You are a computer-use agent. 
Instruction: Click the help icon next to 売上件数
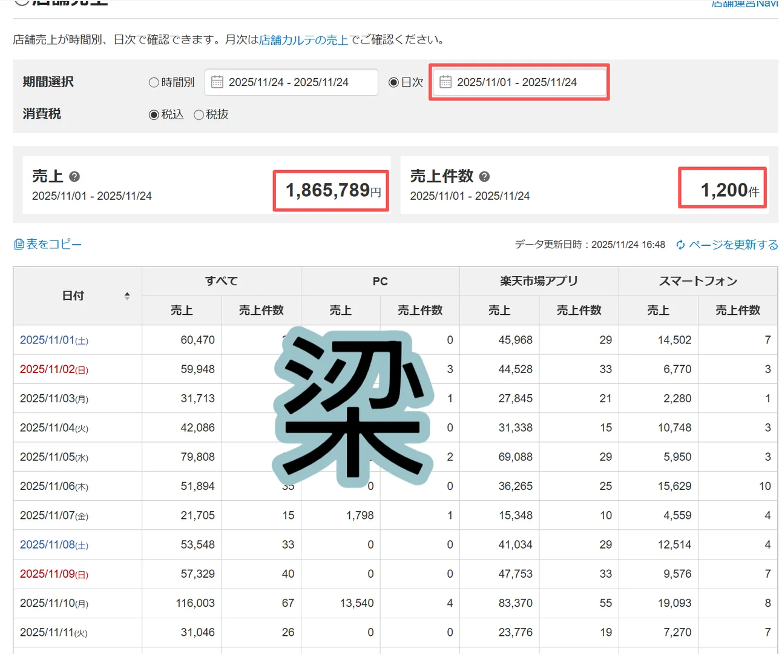[484, 176]
